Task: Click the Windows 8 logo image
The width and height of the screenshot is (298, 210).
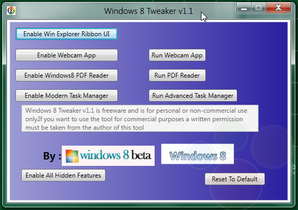Action: pos(197,154)
